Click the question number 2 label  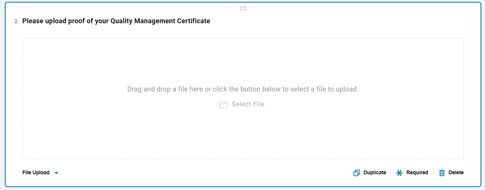tap(16, 21)
